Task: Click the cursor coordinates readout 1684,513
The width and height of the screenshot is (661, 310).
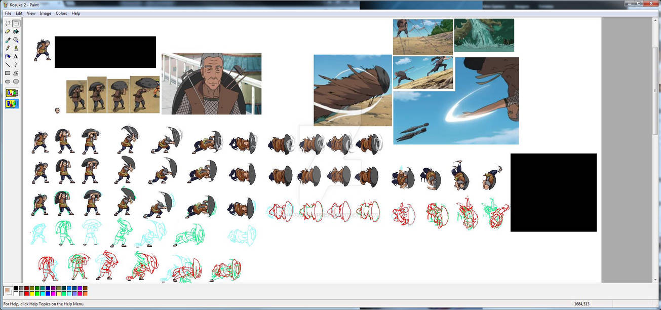Action: click(581, 304)
